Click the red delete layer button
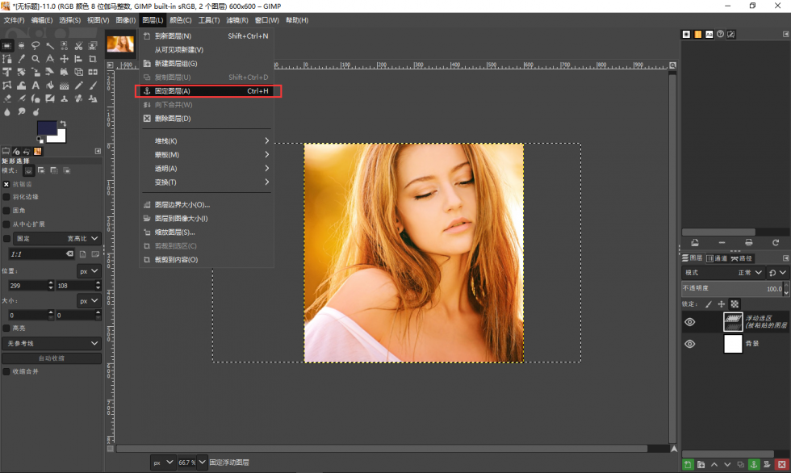791x473 pixels. (781, 464)
